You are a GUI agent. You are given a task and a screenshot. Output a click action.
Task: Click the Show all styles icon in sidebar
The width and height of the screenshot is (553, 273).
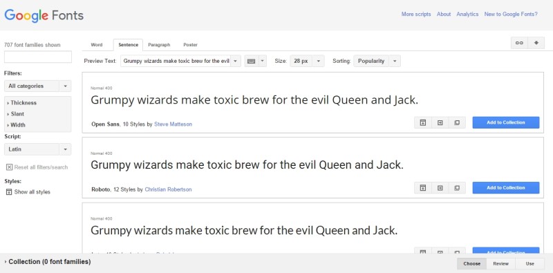pyautogui.click(x=9, y=192)
